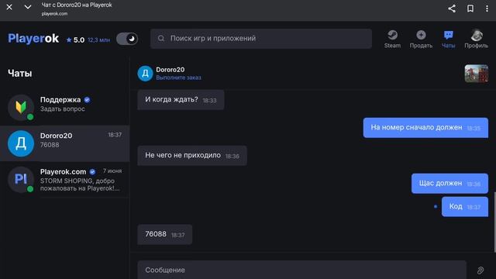Click the Поддержка verified badge

pyautogui.click(x=87, y=100)
